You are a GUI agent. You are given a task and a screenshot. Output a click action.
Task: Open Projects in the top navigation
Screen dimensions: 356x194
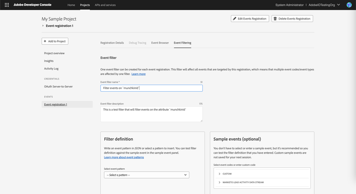tap(85, 5)
